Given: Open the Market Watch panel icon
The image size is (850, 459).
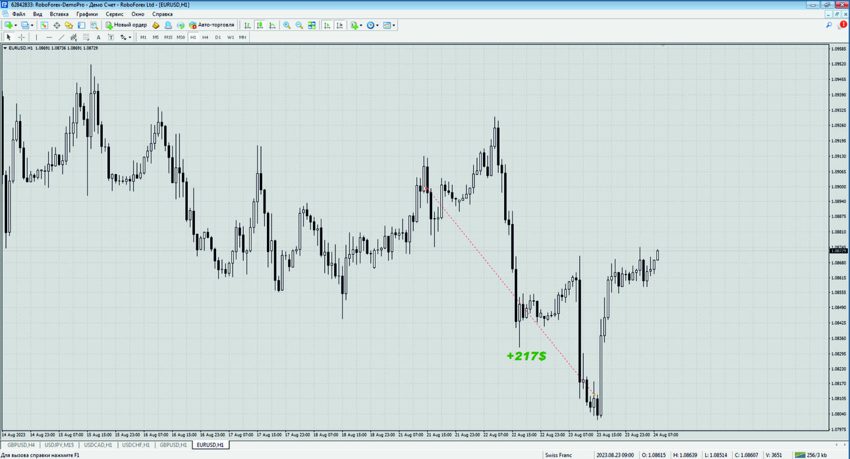Looking at the screenshot, I should click(x=44, y=25).
